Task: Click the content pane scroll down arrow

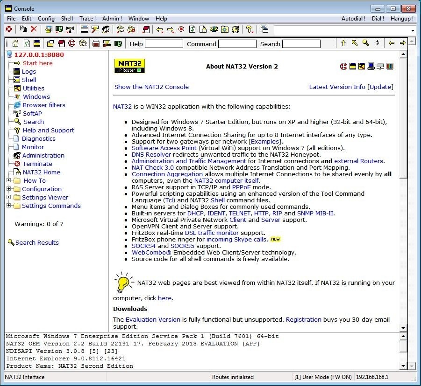Action: click(403, 328)
